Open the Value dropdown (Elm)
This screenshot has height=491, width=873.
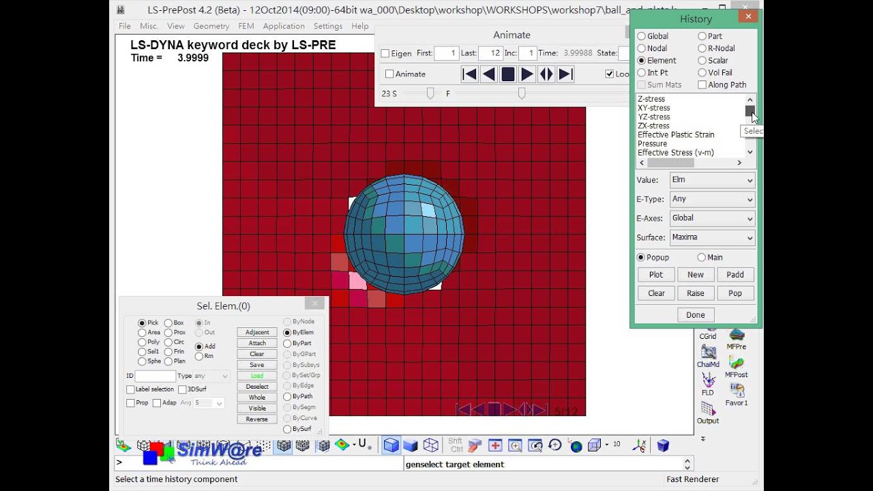click(712, 180)
